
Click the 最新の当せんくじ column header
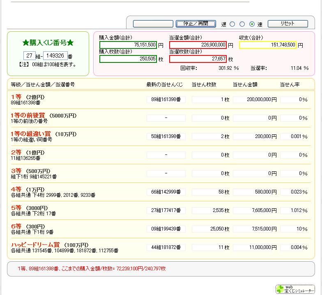coord(164,85)
